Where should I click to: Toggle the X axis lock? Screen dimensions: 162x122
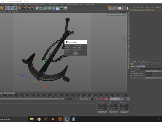click(x=7, y=8)
